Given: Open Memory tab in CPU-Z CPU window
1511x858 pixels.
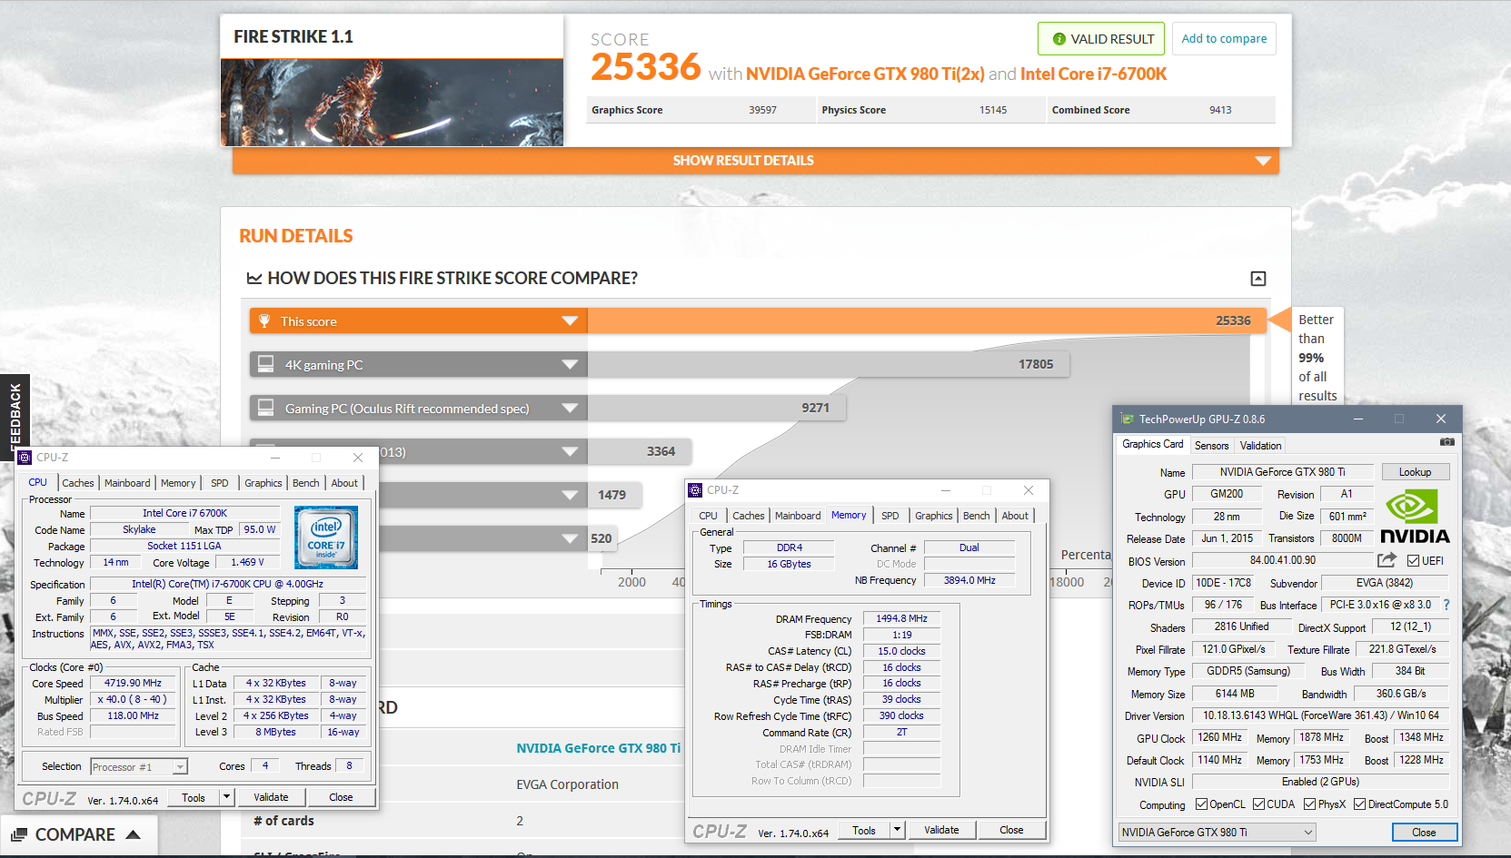Looking at the screenshot, I should pos(178,483).
